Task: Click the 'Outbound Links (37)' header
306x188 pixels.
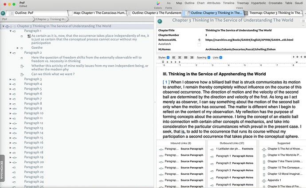Action: coord(232,143)
